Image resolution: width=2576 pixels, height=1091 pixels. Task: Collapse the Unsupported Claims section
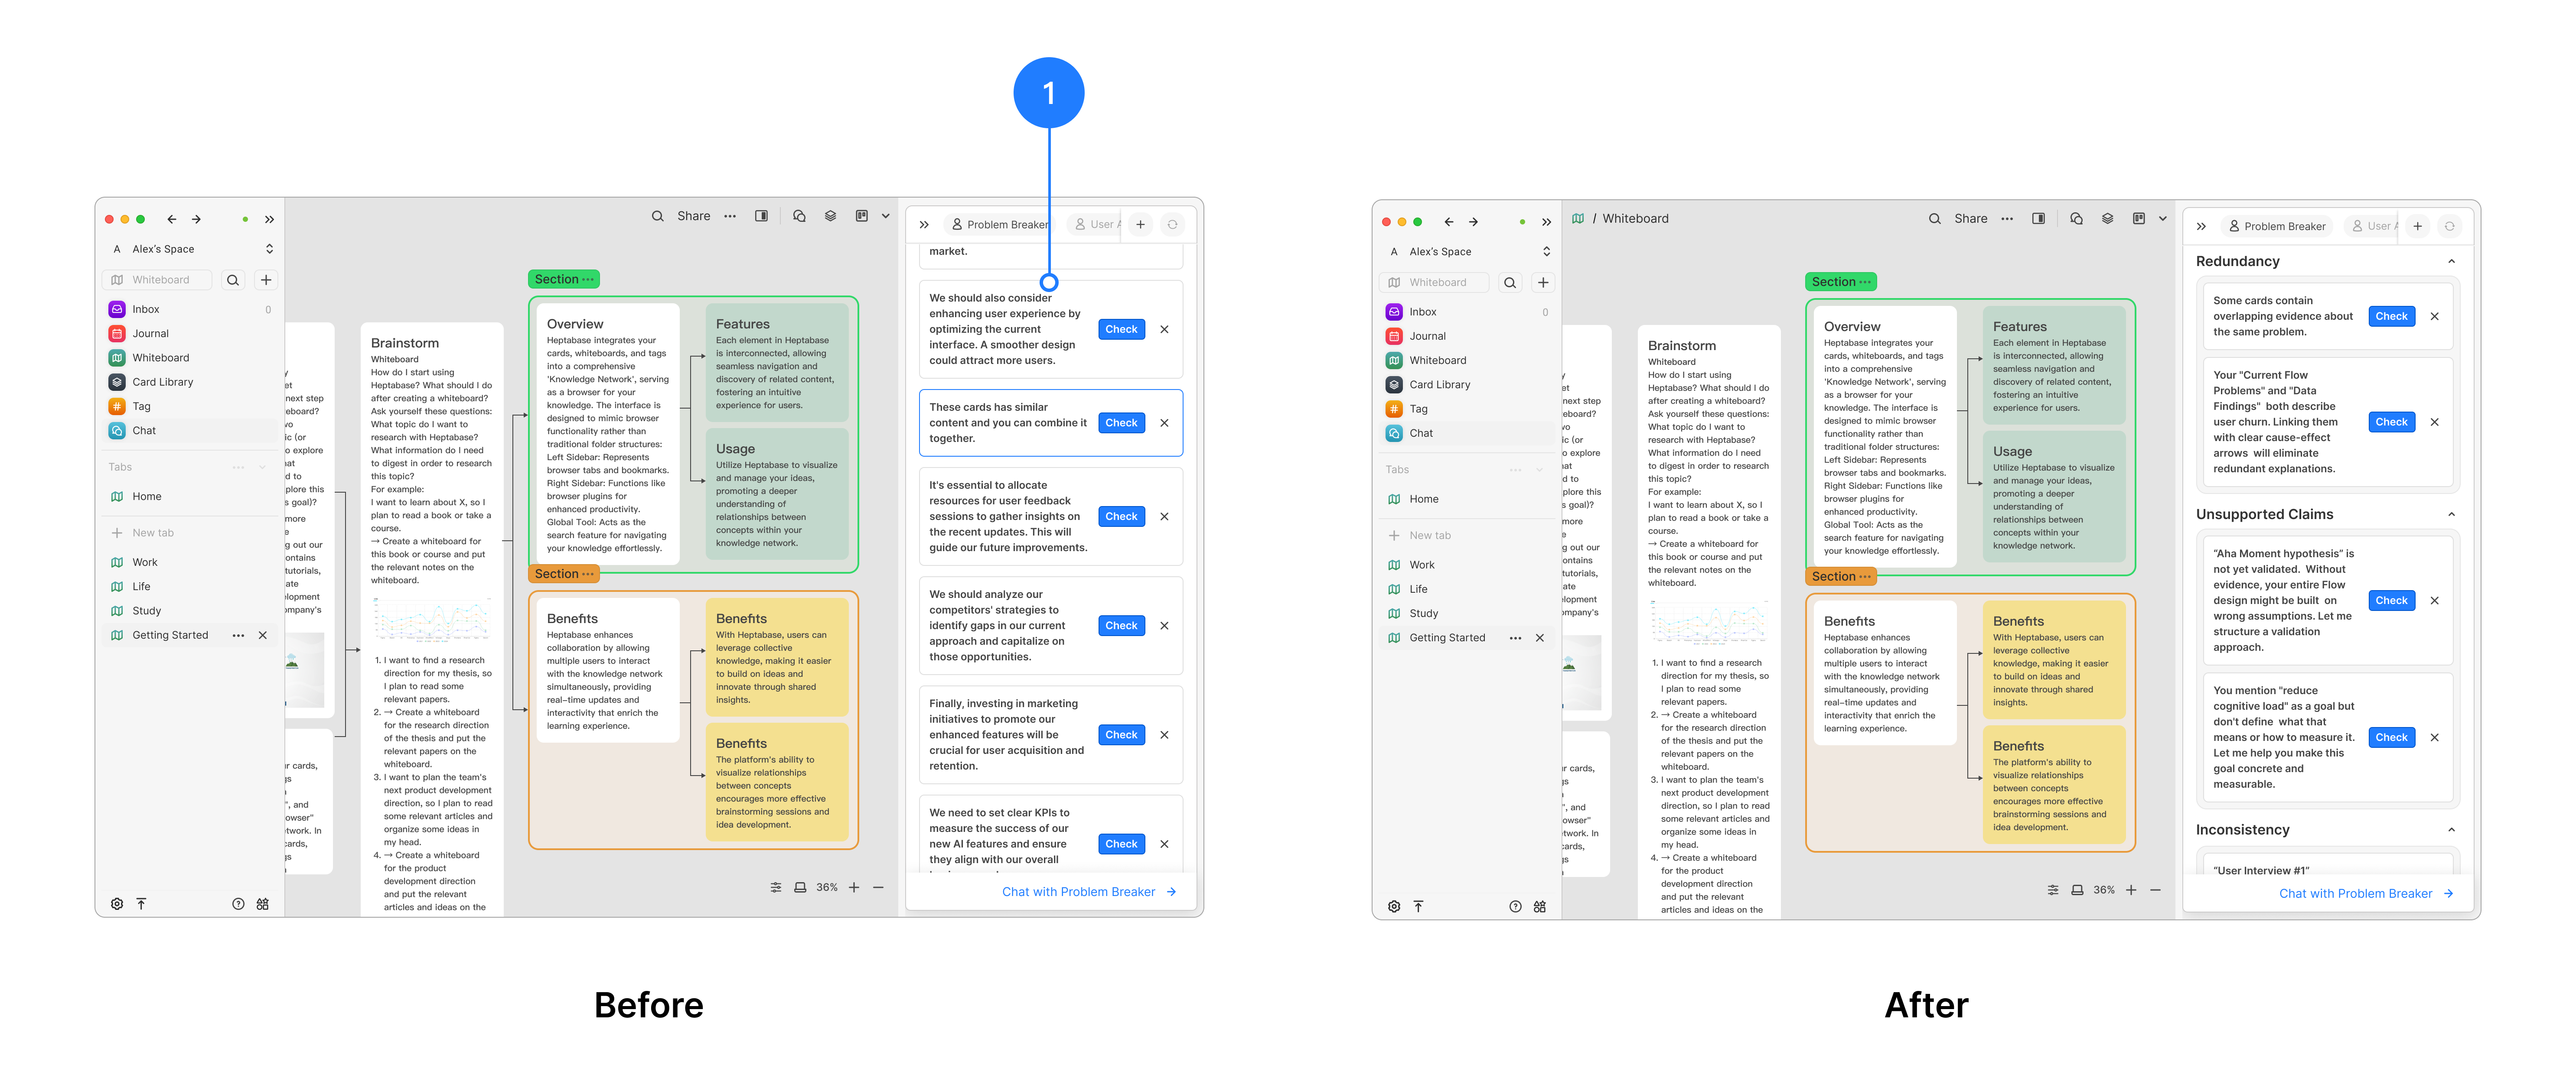pyautogui.click(x=2451, y=515)
